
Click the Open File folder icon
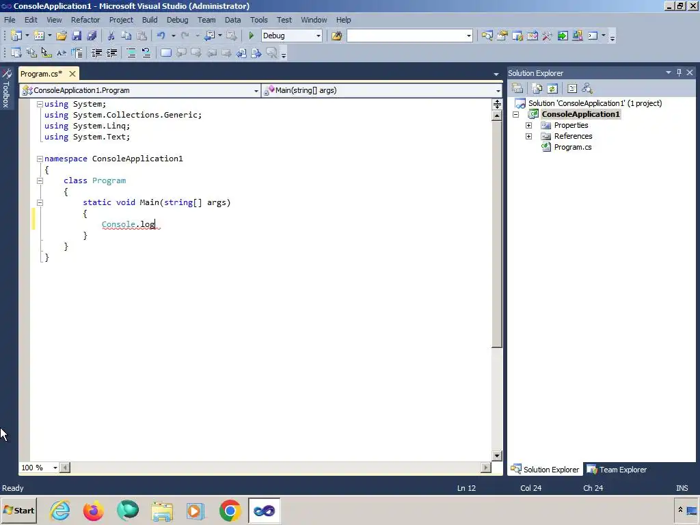(62, 36)
